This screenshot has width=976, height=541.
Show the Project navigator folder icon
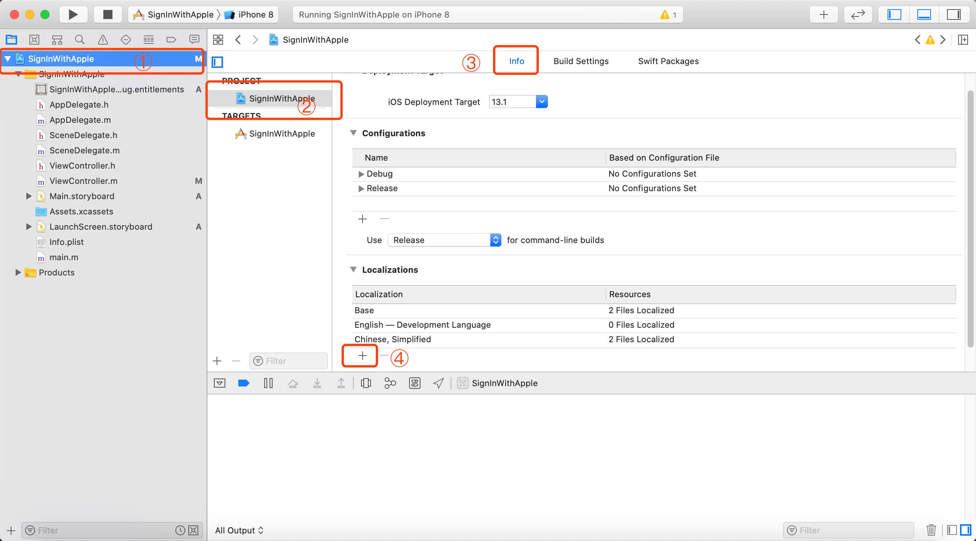[11, 39]
